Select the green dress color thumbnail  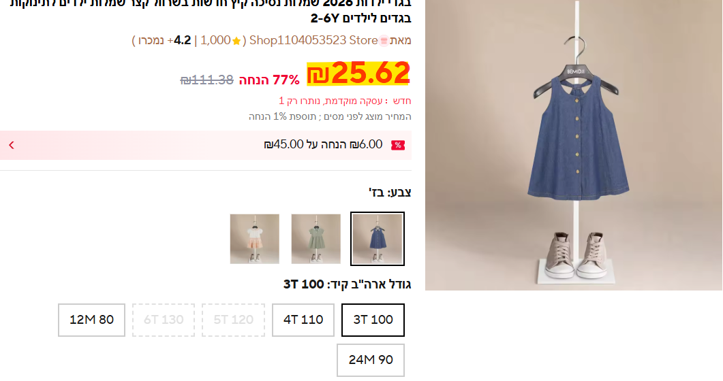pos(316,239)
